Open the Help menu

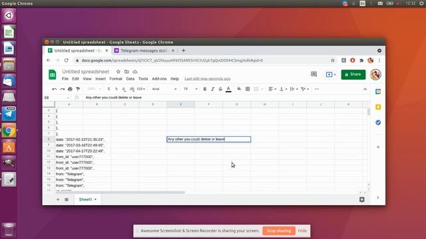(x=174, y=78)
